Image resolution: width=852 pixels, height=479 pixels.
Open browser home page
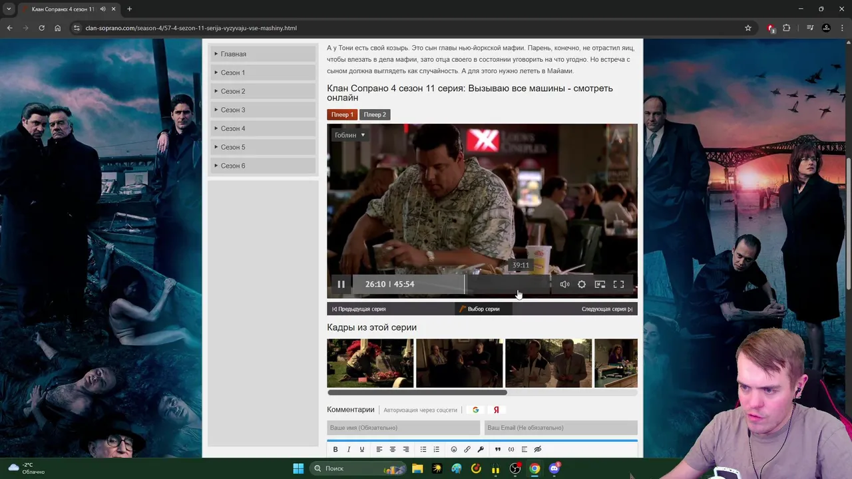tap(57, 28)
